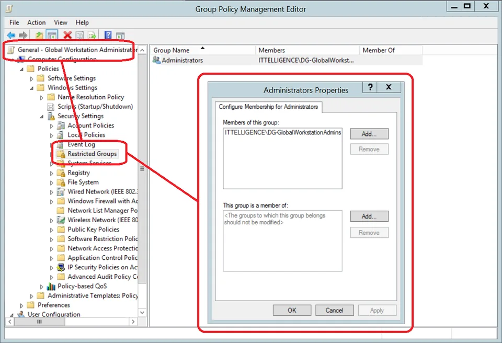
Task: Click the Security Settings shield folder icon
Action: 51,116
